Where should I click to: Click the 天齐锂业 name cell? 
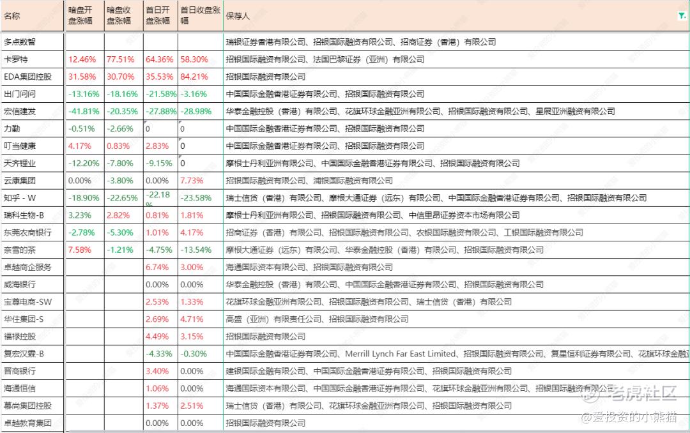(x=33, y=163)
